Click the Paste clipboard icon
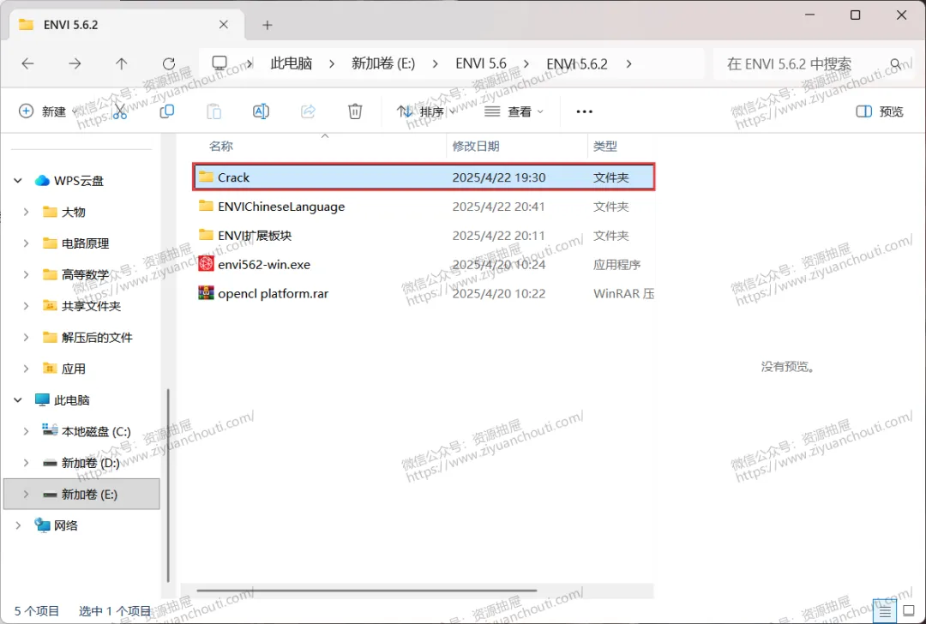926x624 pixels. [213, 111]
